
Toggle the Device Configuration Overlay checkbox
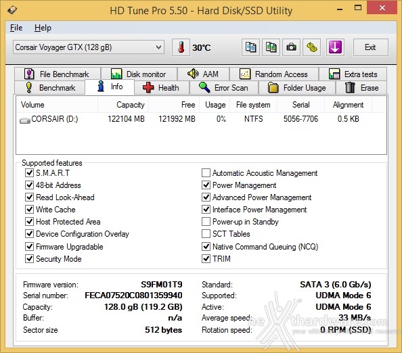click(x=29, y=233)
